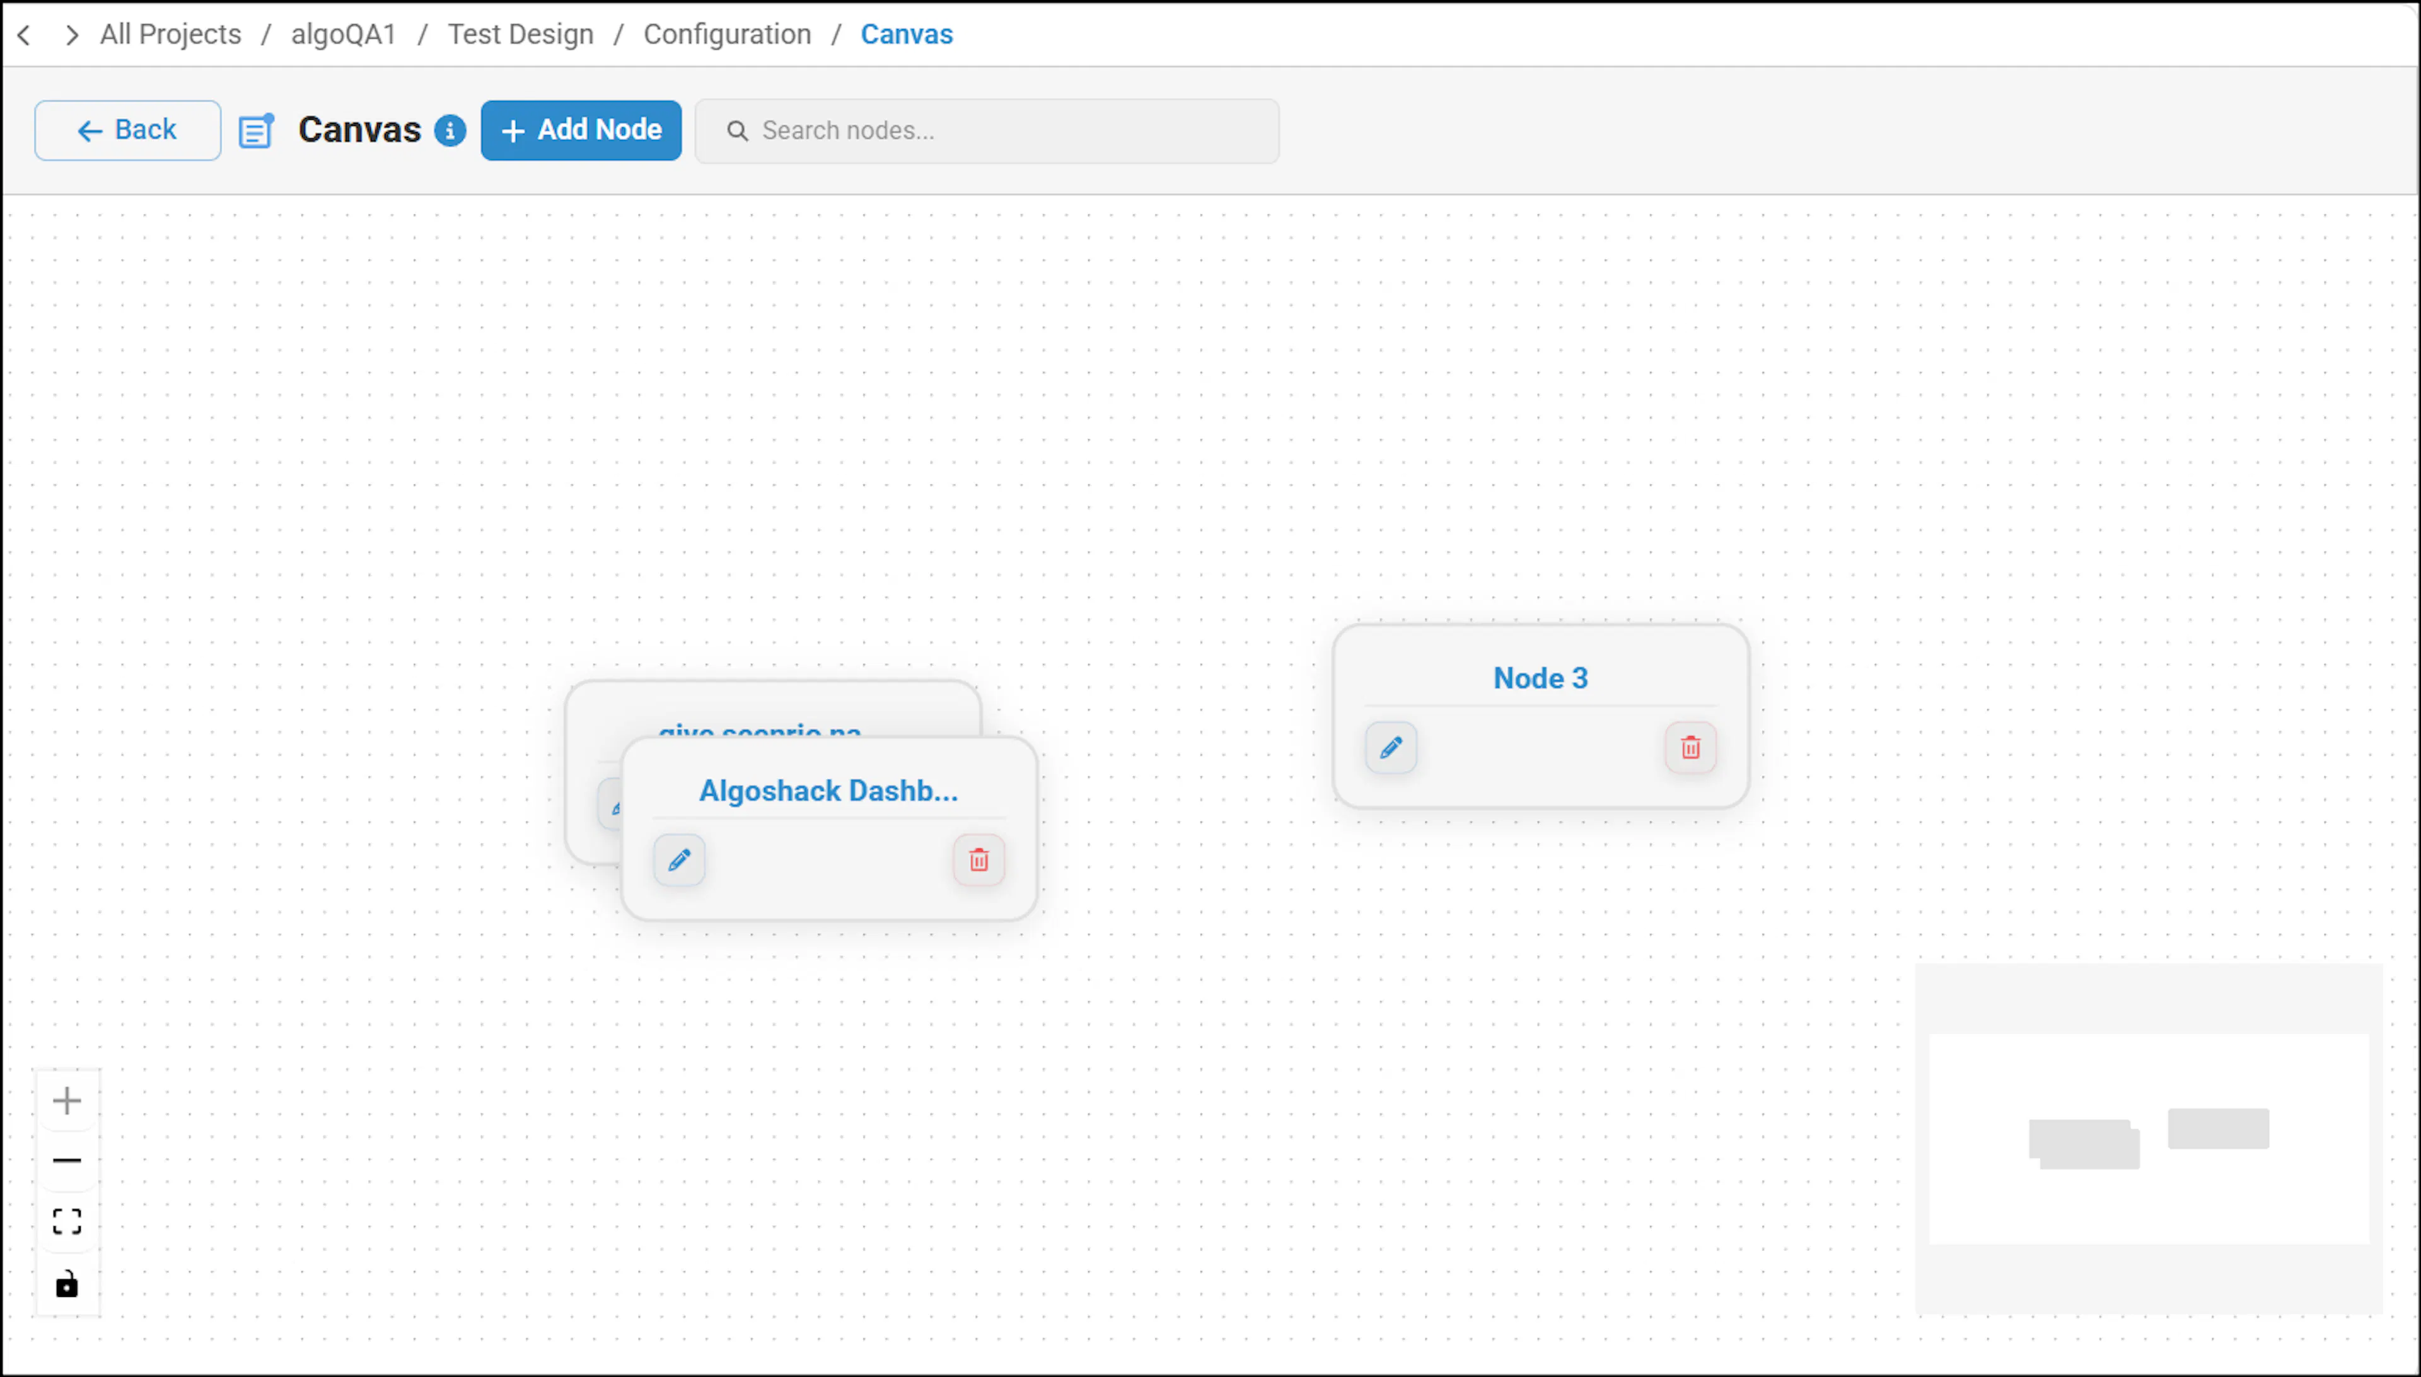Select the Node 3 title
This screenshot has height=1377, width=2421.
click(1541, 678)
